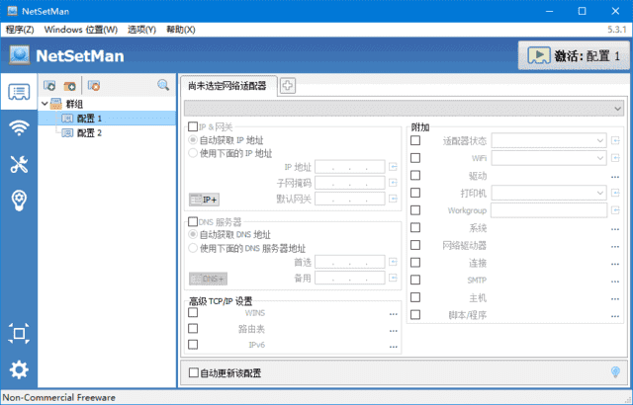Open the Tools wrench sidebar icon

pyautogui.click(x=19, y=164)
